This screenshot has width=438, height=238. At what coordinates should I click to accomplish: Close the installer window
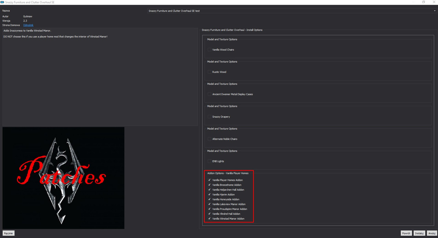pos(434,2)
